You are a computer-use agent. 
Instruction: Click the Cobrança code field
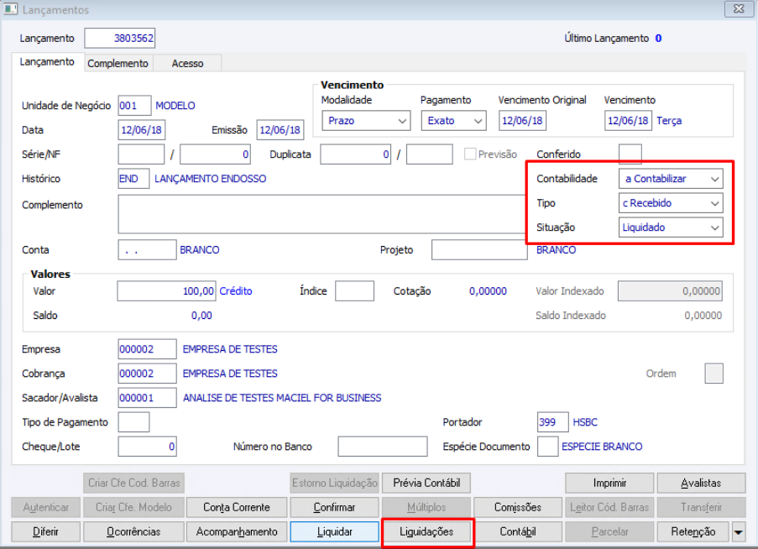(x=148, y=374)
